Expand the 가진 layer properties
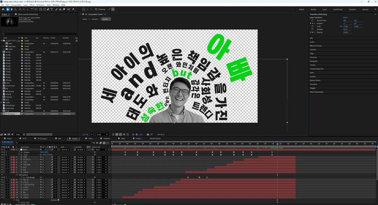The width and height of the screenshot is (378, 205). pos(12,162)
